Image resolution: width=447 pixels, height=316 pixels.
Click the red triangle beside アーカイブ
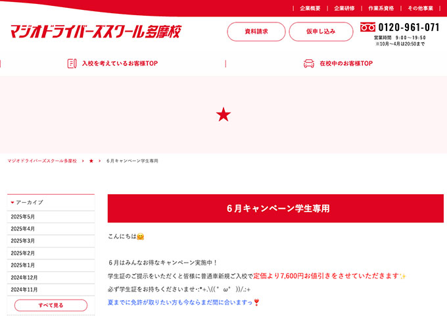click(12, 202)
